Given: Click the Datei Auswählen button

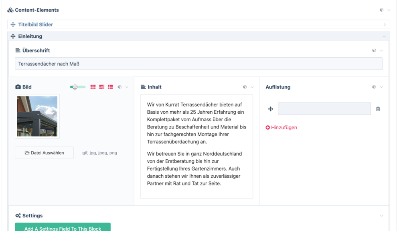Looking at the screenshot, I should (44, 153).
